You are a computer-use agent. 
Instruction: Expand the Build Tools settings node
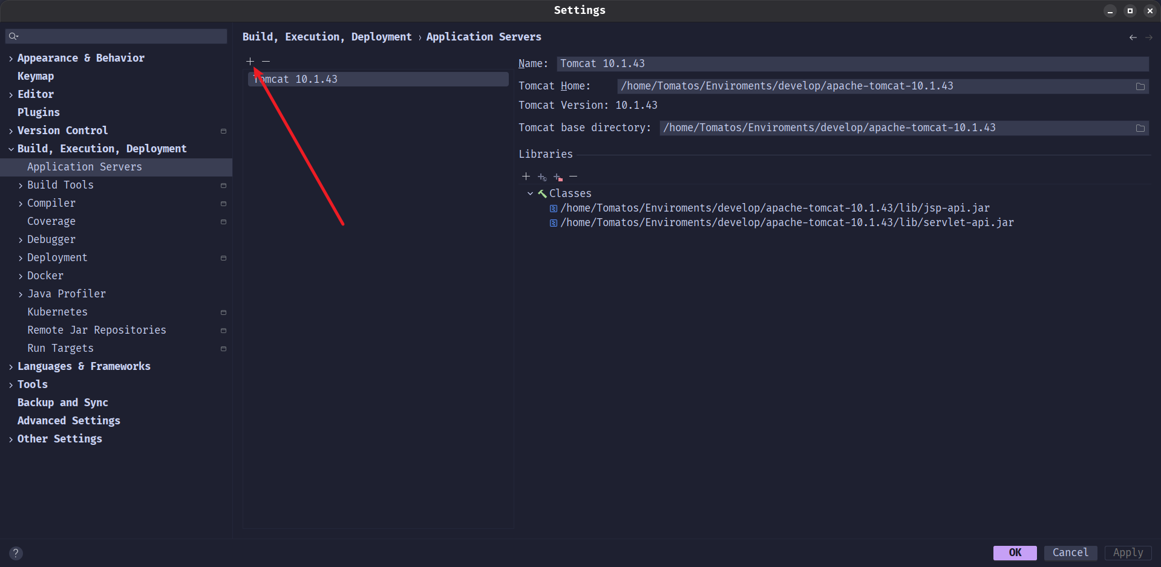tap(21, 186)
